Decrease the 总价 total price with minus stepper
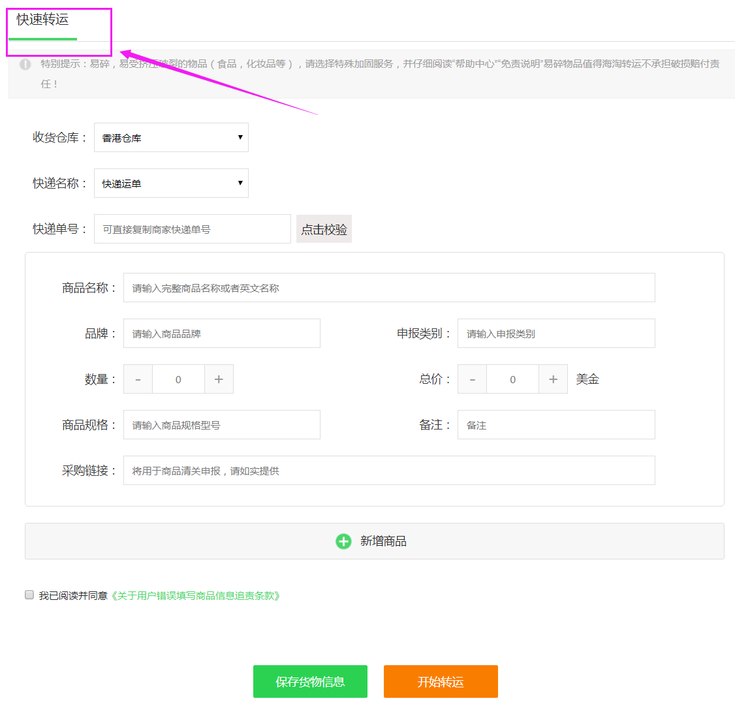735x705 pixels. [x=472, y=379]
